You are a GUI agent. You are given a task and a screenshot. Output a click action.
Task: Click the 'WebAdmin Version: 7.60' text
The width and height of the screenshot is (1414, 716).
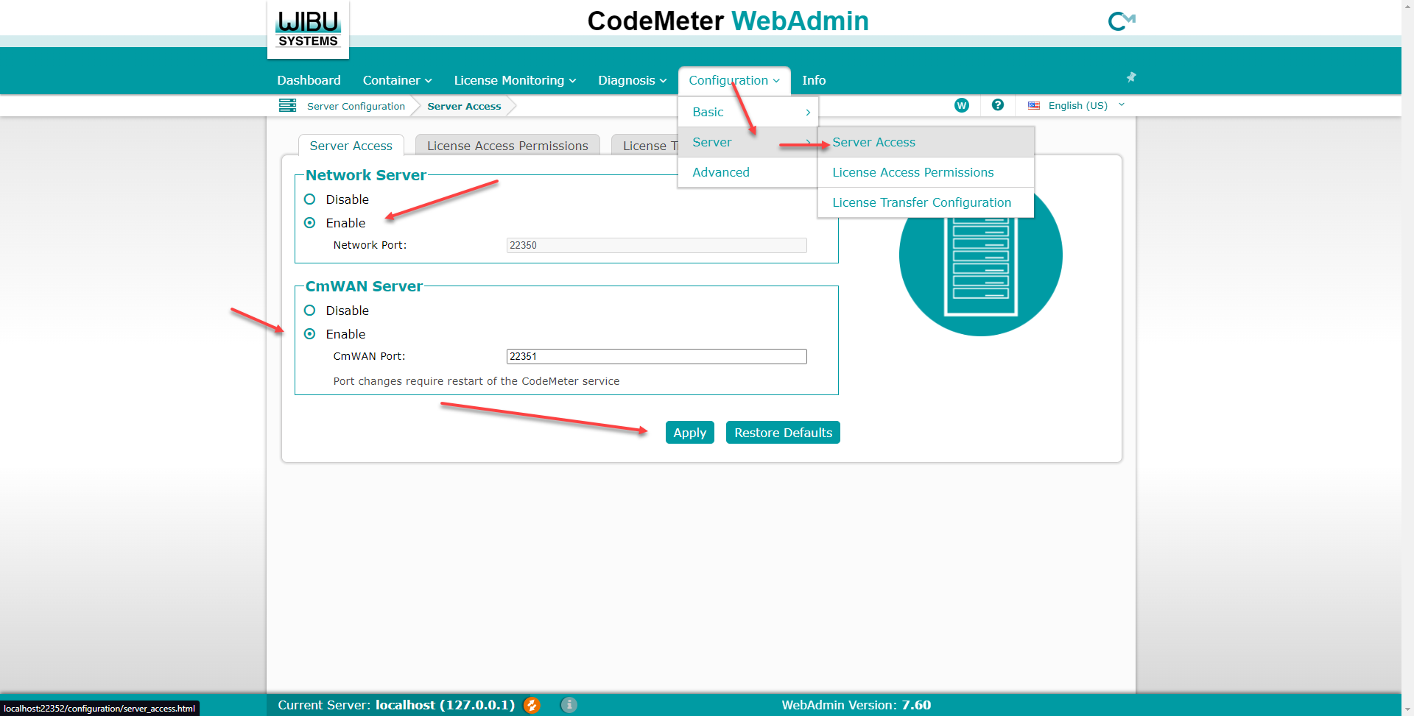pyautogui.click(x=856, y=705)
